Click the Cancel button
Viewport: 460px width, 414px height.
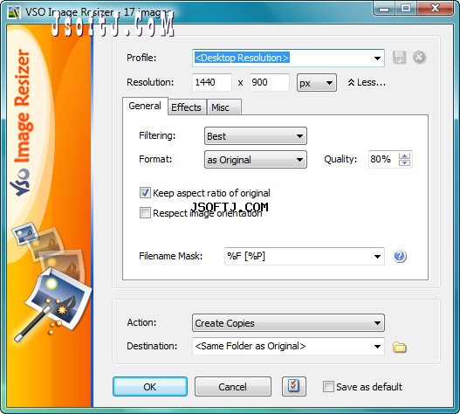coord(233,386)
